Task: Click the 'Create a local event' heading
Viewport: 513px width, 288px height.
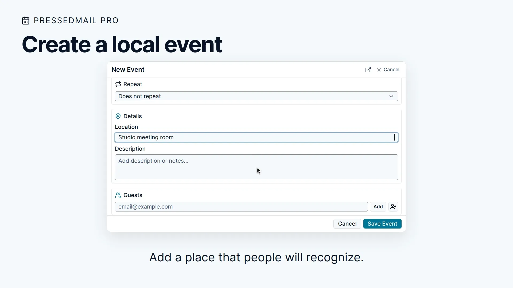Action: (122, 45)
